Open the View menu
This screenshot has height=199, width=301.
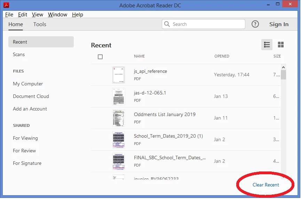click(38, 15)
